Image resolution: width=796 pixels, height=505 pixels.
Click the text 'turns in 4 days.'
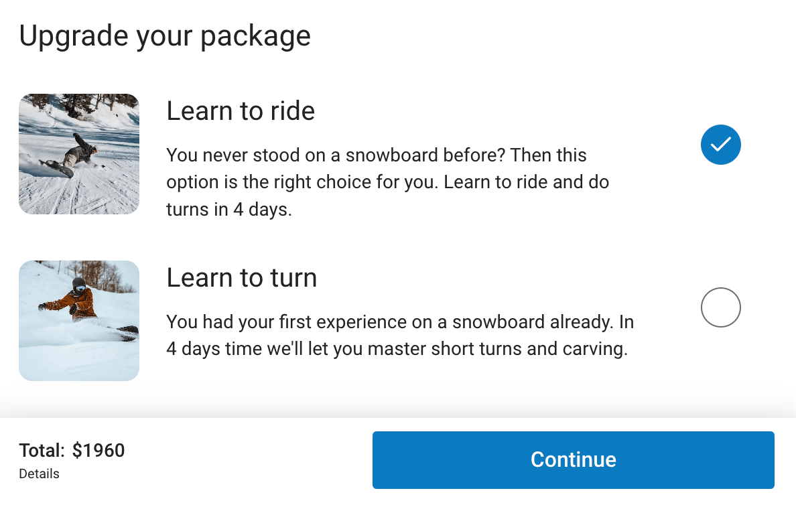coord(229,210)
